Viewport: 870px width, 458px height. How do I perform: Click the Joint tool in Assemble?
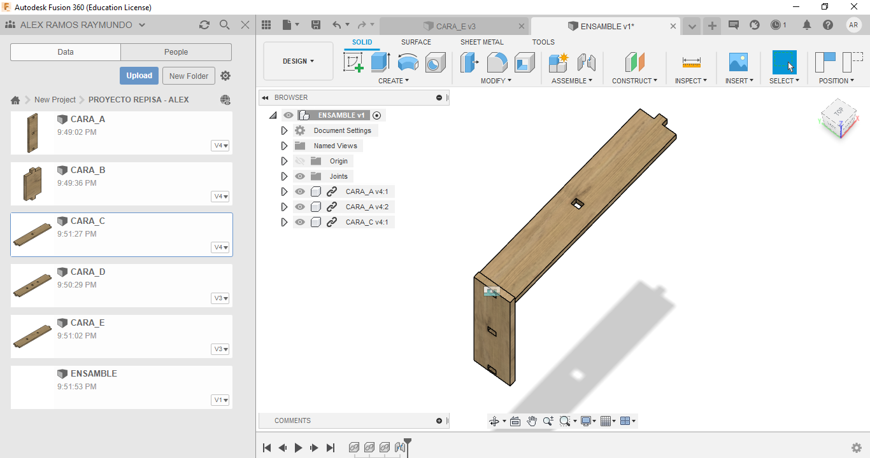[586, 62]
